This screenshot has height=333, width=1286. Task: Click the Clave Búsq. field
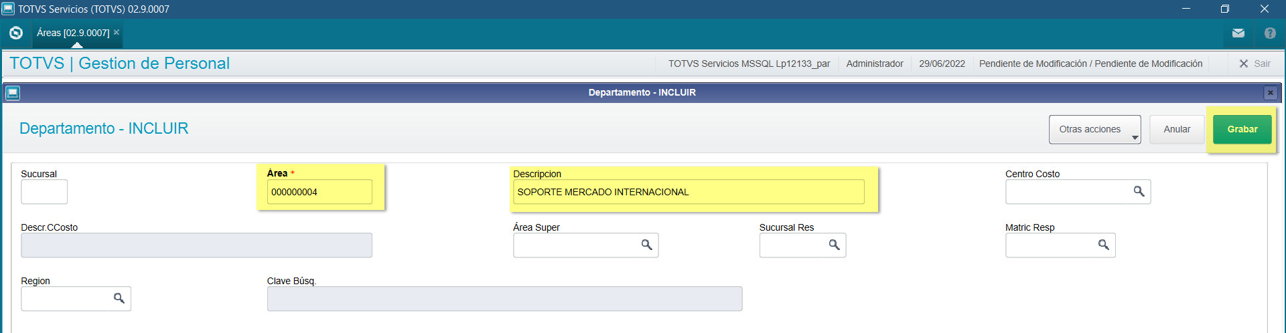point(504,299)
